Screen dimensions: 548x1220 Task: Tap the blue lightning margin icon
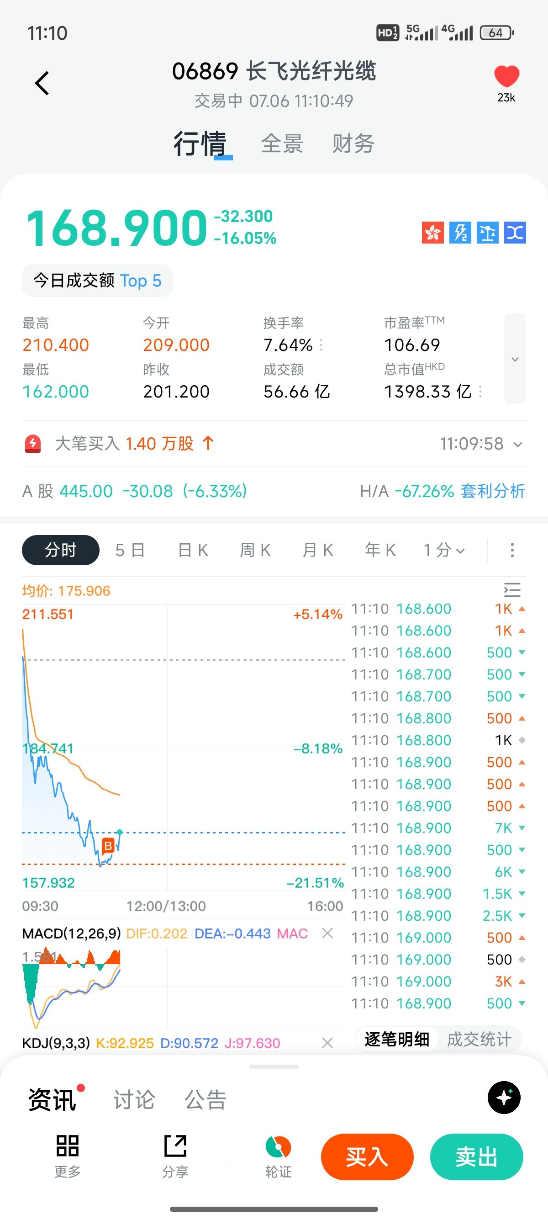click(460, 233)
